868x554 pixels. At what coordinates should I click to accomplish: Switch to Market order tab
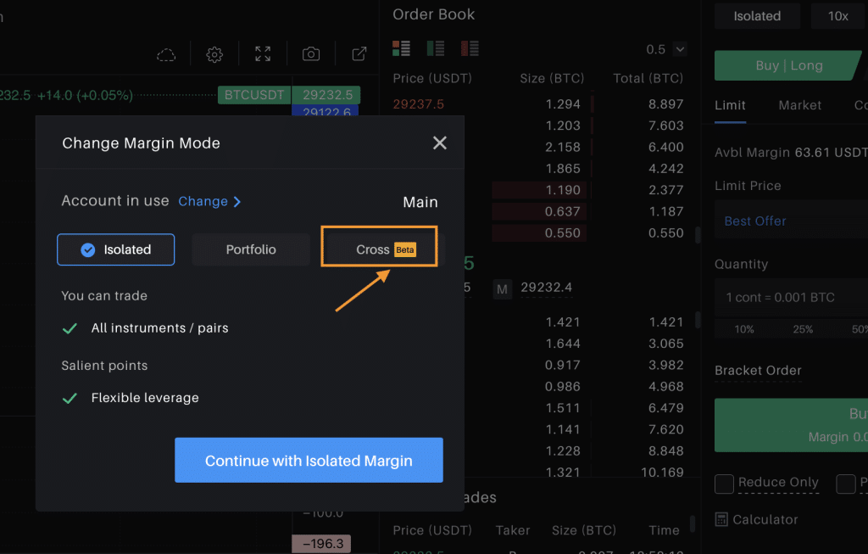coord(800,105)
